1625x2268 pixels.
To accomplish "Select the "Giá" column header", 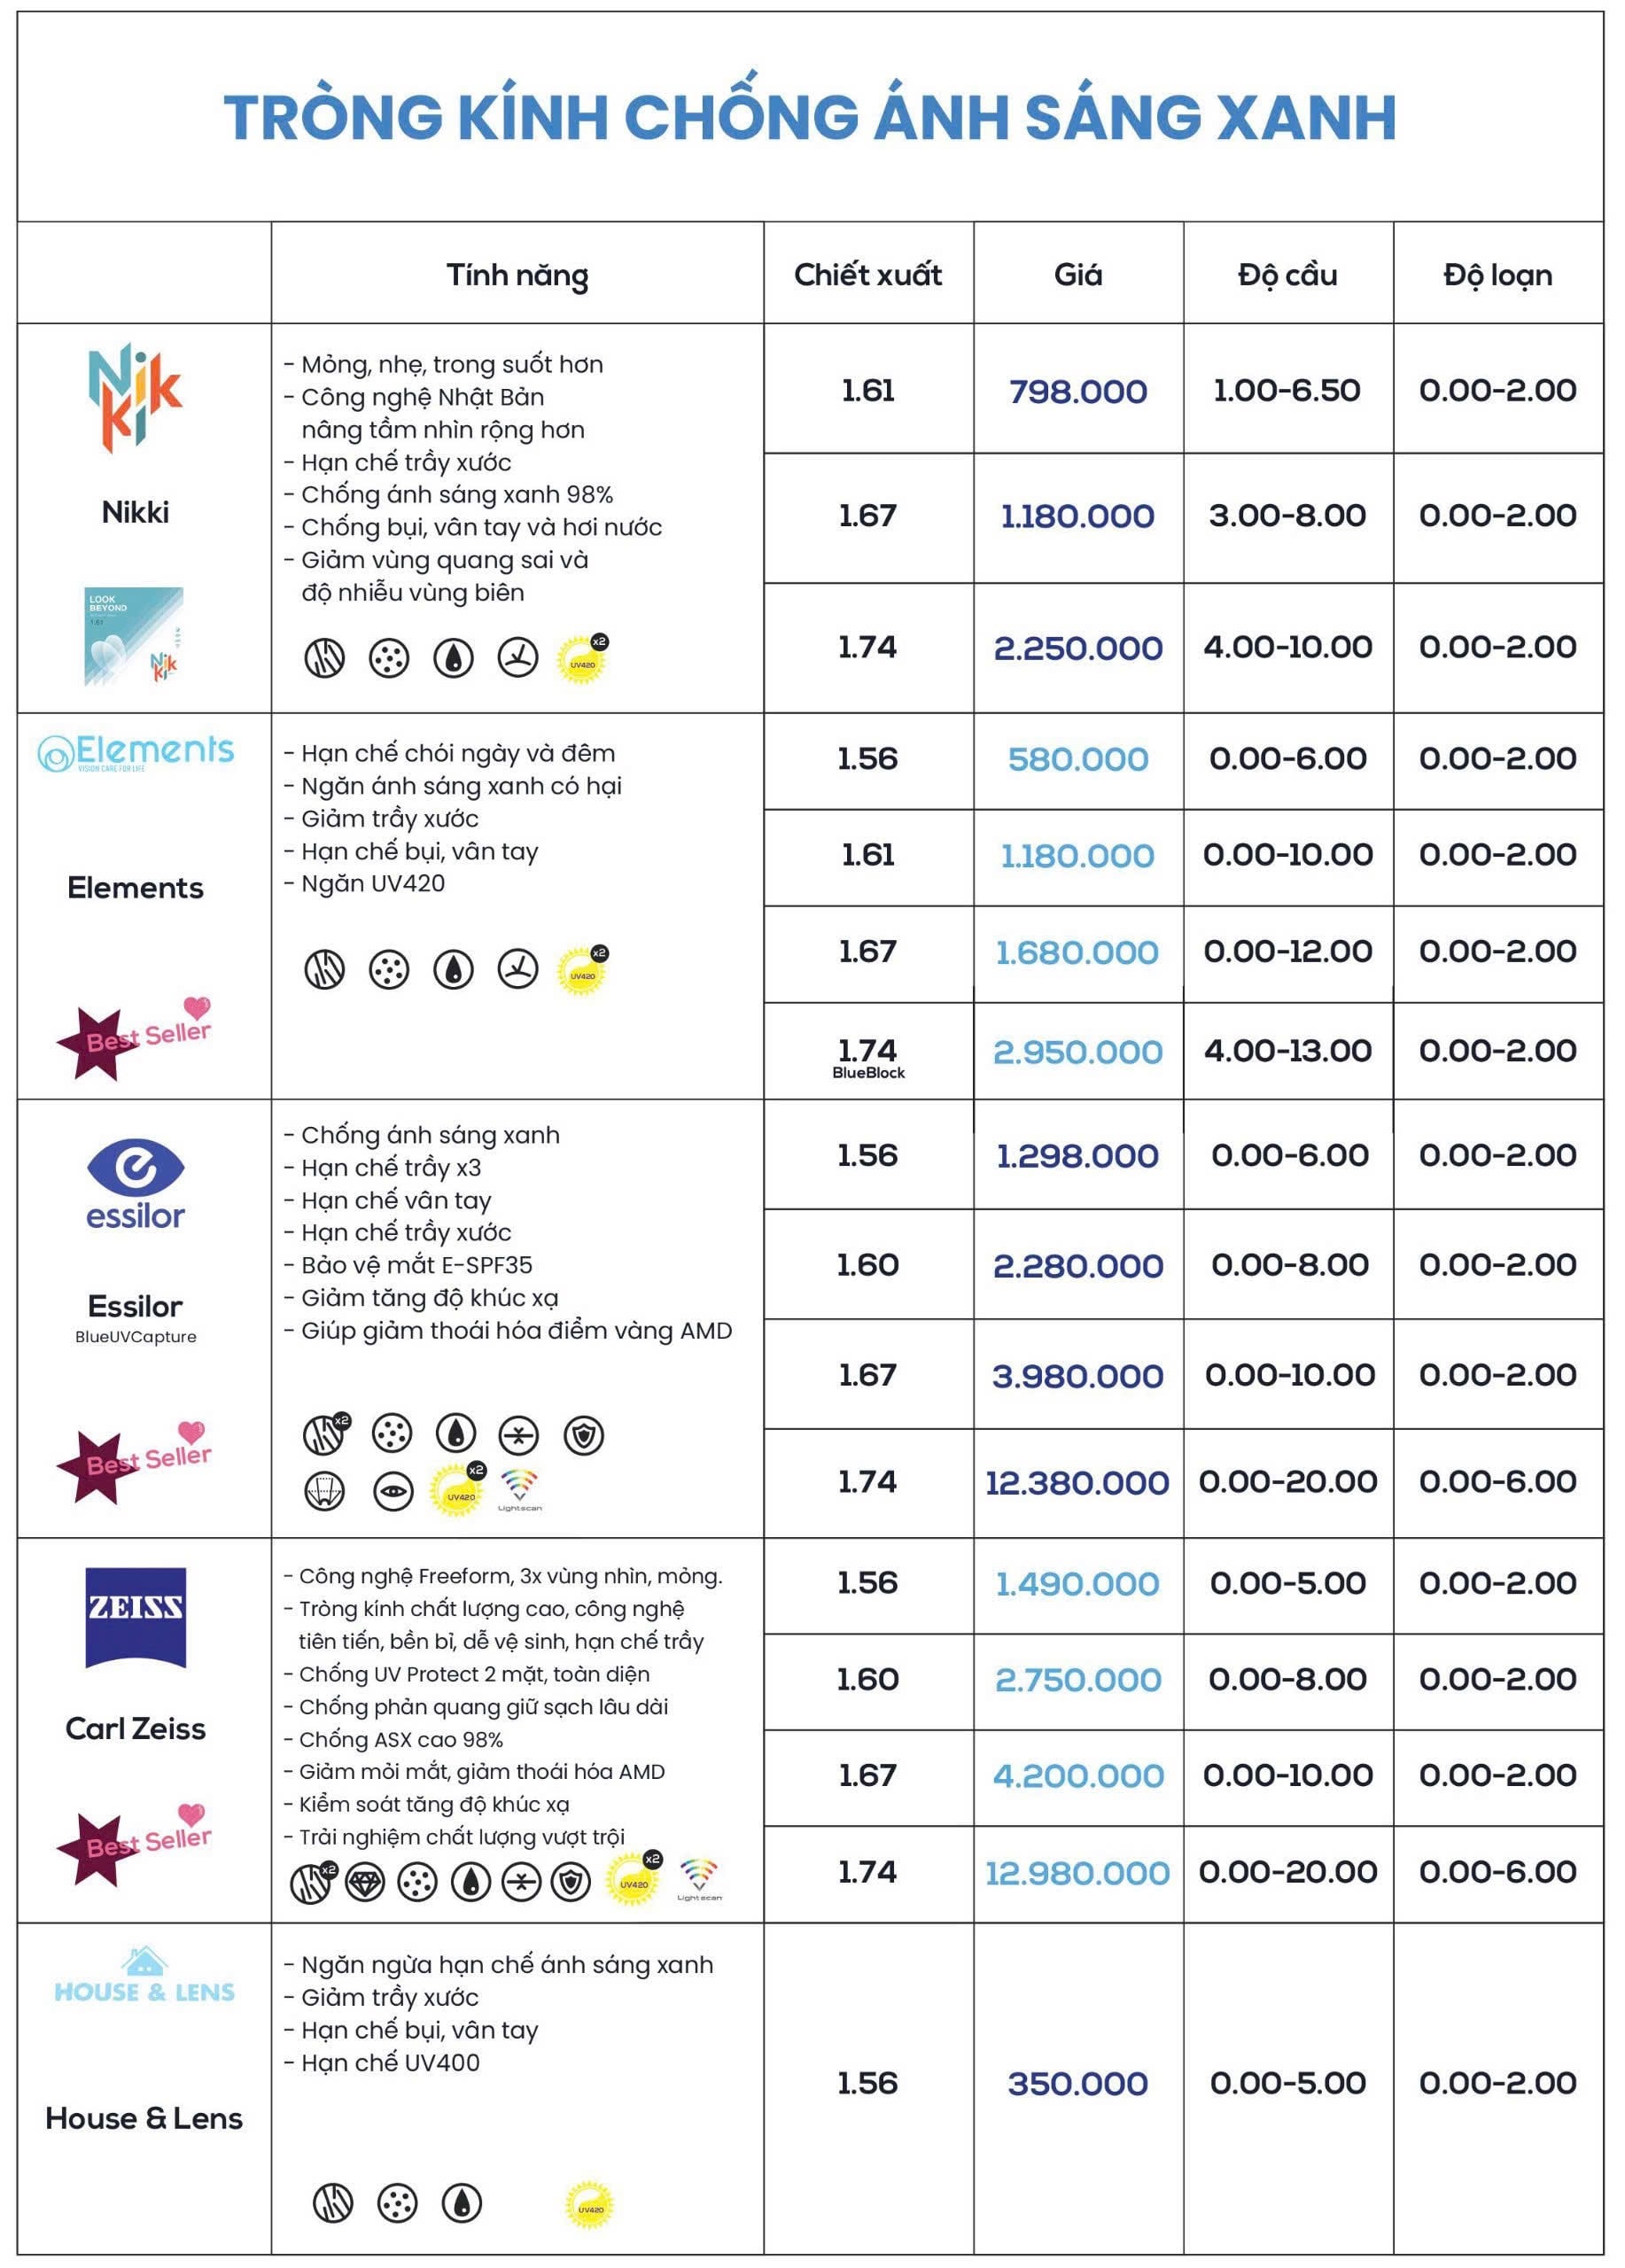I will pos(1077,274).
